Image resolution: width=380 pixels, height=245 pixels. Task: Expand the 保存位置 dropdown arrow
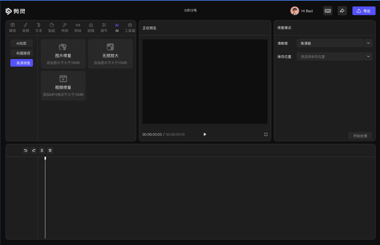[368, 56]
